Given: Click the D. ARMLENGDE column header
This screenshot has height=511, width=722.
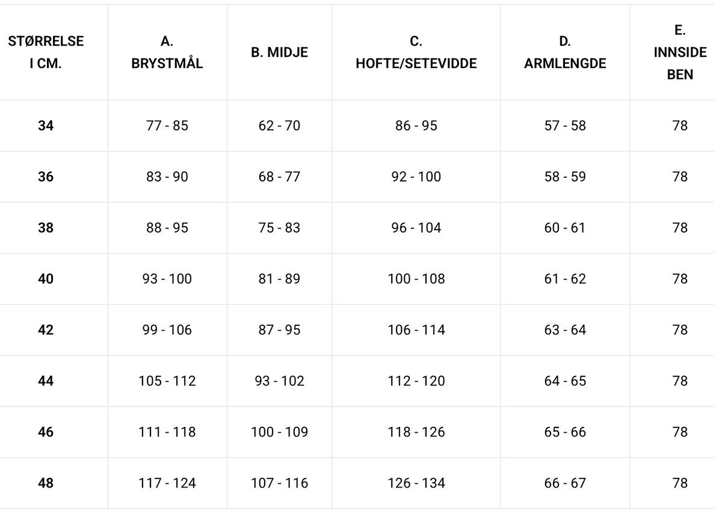Looking at the screenshot, I should (x=564, y=52).
